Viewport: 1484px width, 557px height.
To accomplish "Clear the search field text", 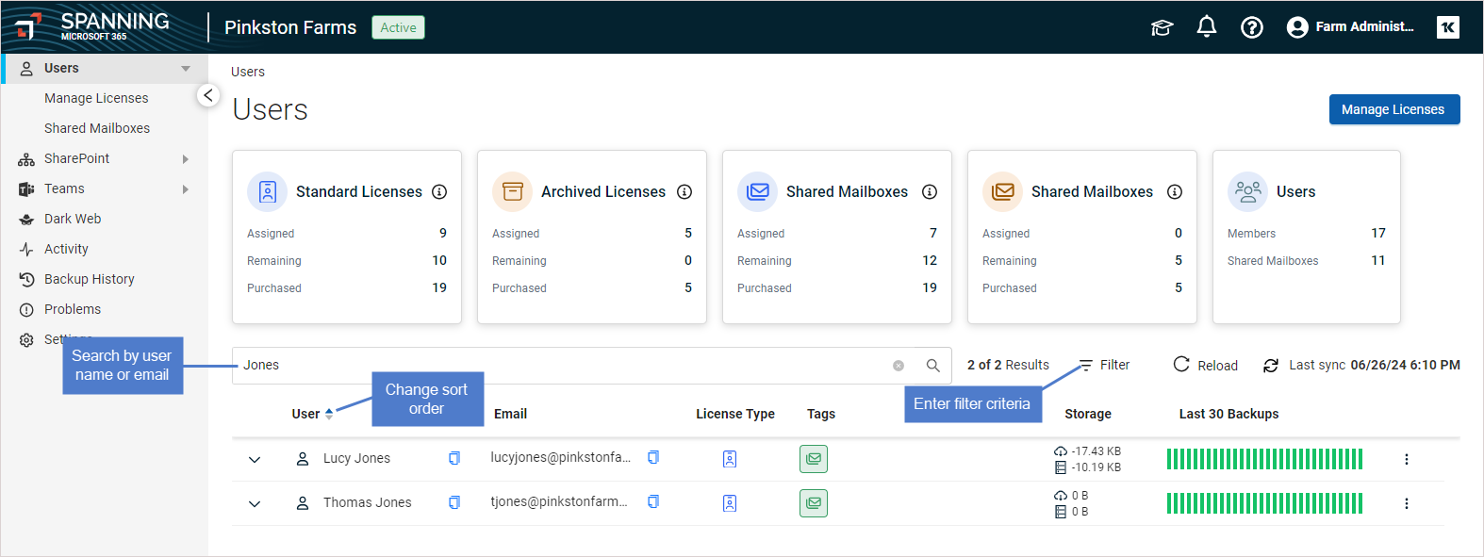I will [x=899, y=366].
